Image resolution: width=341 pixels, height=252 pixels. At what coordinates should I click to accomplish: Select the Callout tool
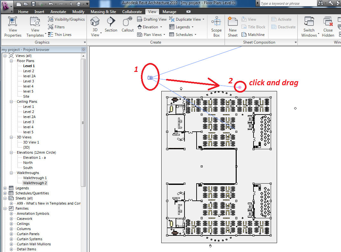point(128,24)
